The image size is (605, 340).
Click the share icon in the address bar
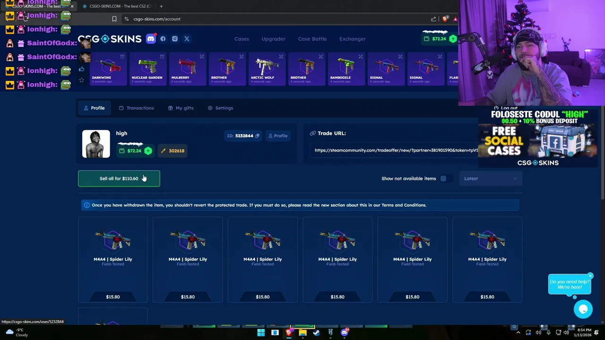(x=433, y=19)
